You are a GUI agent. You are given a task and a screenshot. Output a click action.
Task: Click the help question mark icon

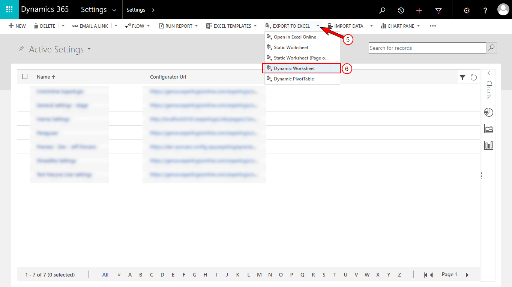485,10
